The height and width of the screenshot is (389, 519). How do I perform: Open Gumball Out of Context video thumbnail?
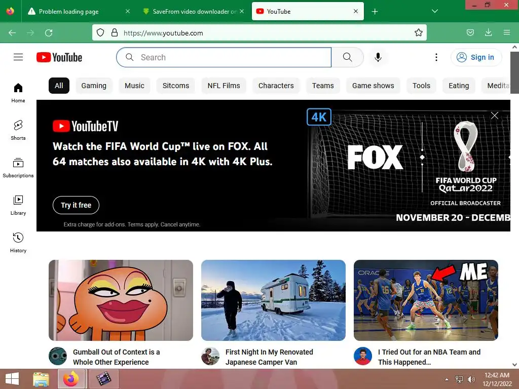pyautogui.click(x=121, y=300)
